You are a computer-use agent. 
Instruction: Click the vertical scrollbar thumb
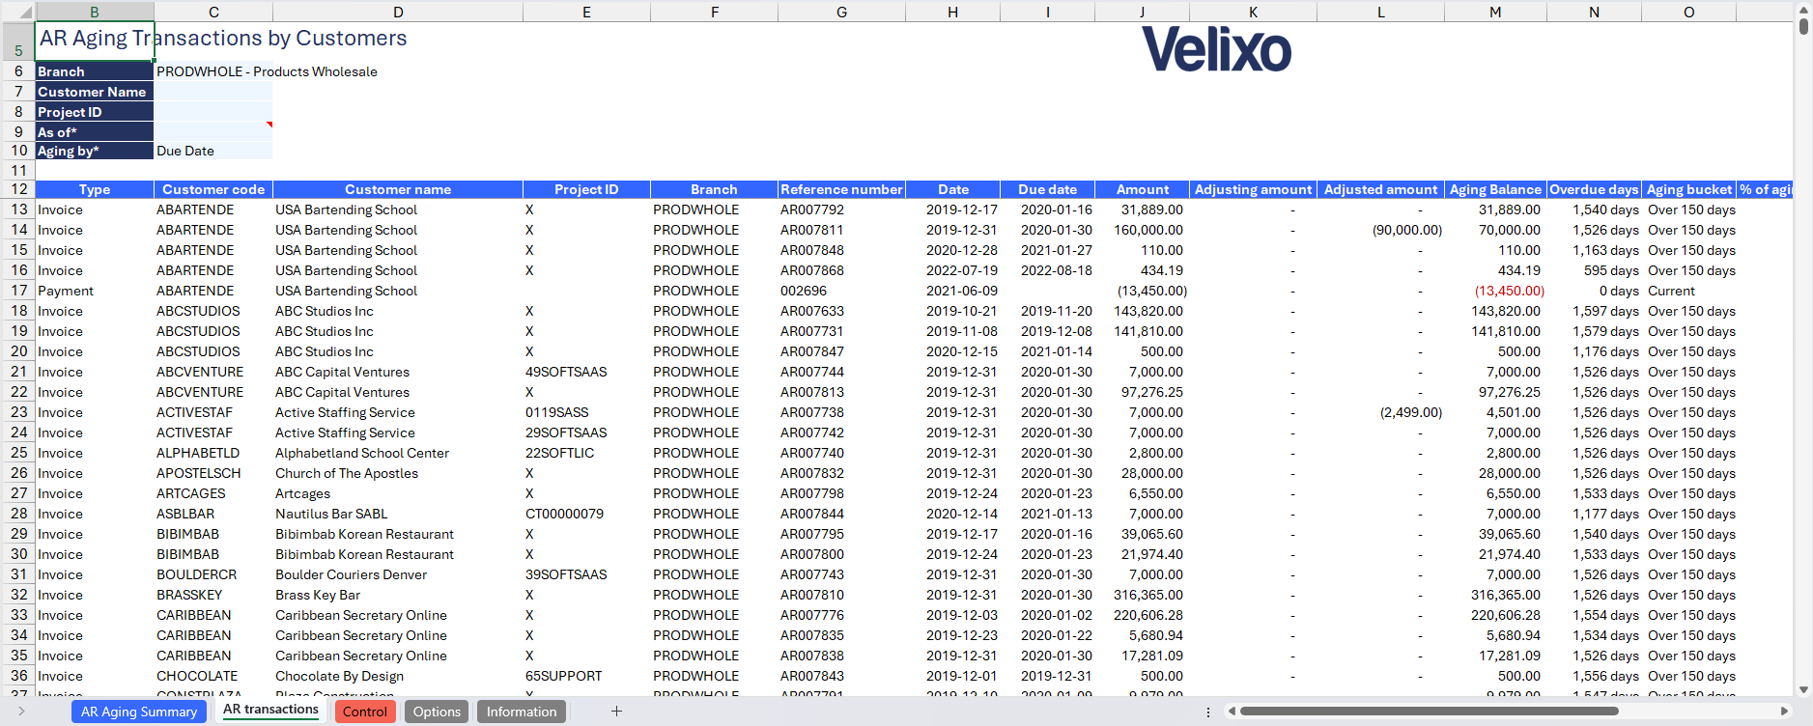1803,26
